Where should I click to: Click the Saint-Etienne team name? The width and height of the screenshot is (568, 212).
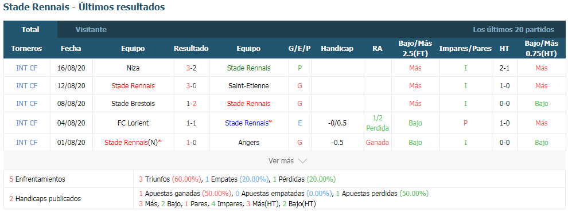(249, 86)
